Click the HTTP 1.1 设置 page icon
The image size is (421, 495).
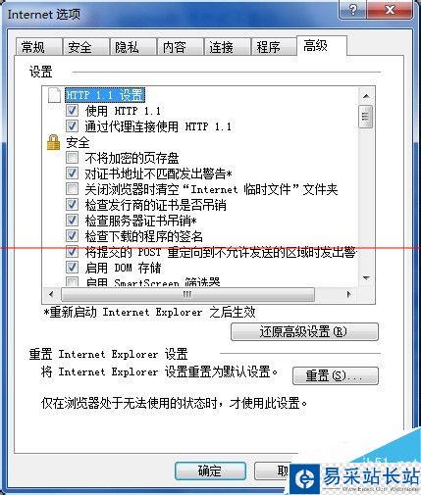point(54,95)
